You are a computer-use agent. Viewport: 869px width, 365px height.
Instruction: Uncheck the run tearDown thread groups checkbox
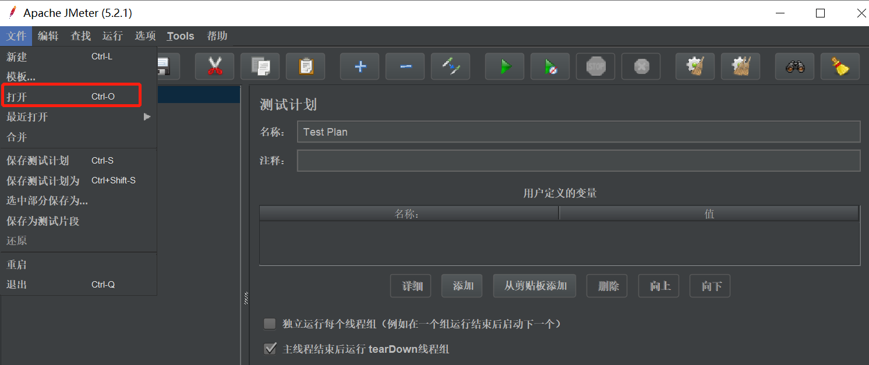click(x=270, y=349)
